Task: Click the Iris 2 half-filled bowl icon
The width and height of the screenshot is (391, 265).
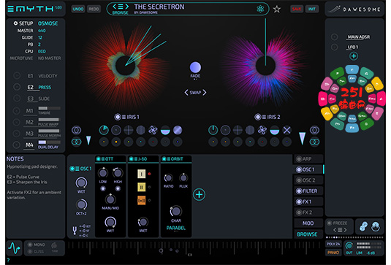Action: tap(274, 130)
